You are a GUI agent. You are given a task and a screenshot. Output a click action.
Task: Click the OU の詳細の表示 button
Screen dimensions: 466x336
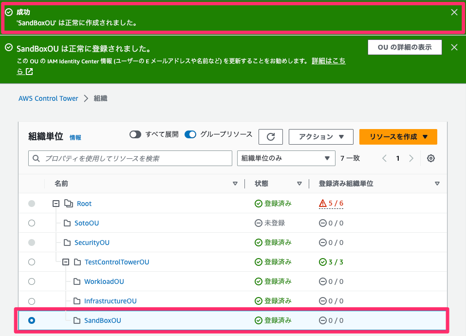coord(405,47)
